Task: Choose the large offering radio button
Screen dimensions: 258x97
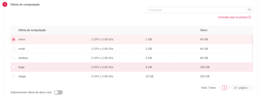Action: click(x=14, y=67)
